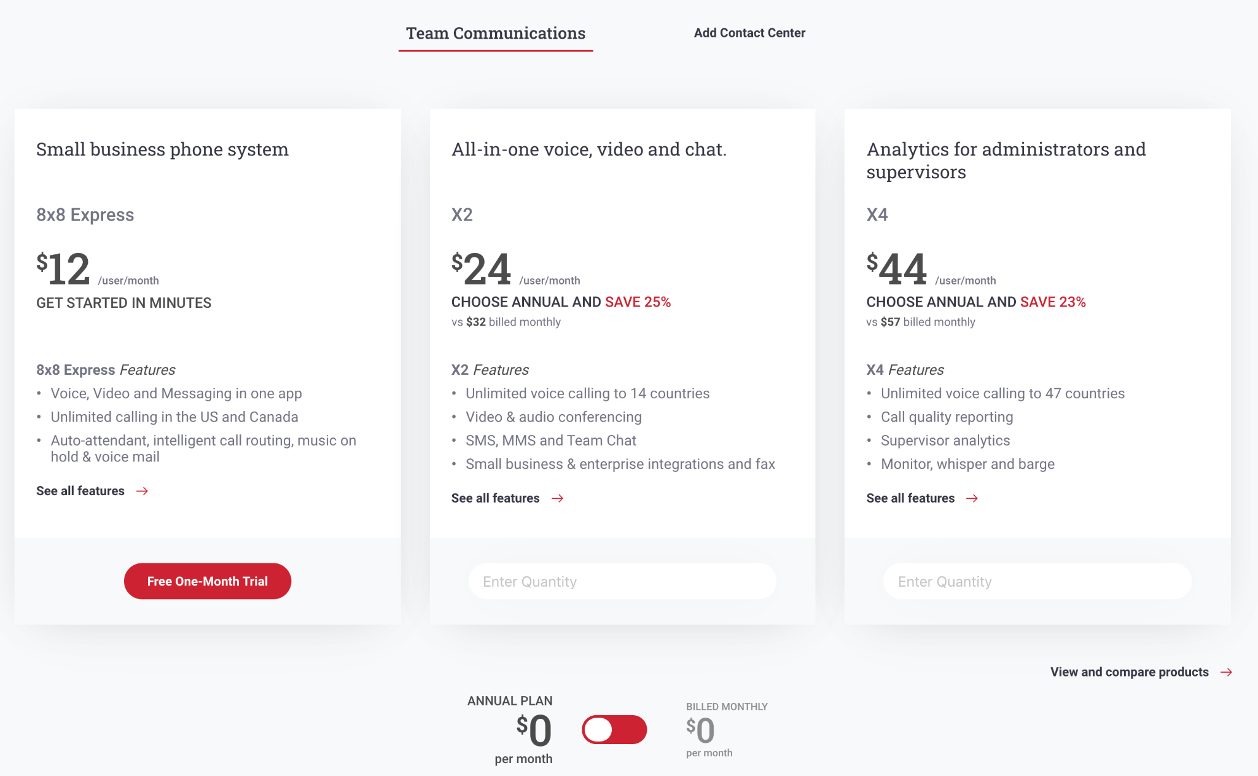
Task: Open See all features for X4 plan
Action: coord(910,498)
